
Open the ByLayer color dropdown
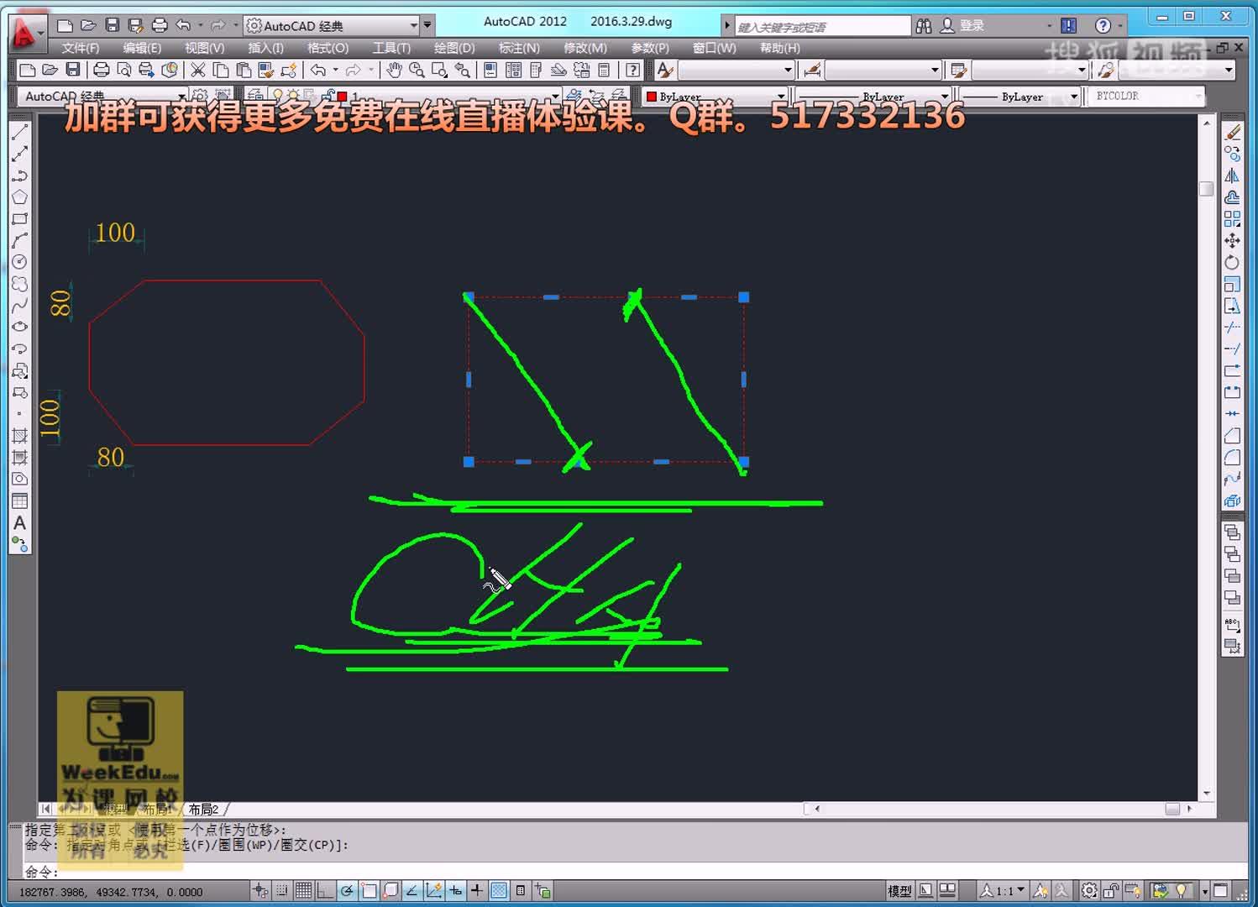pos(780,96)
